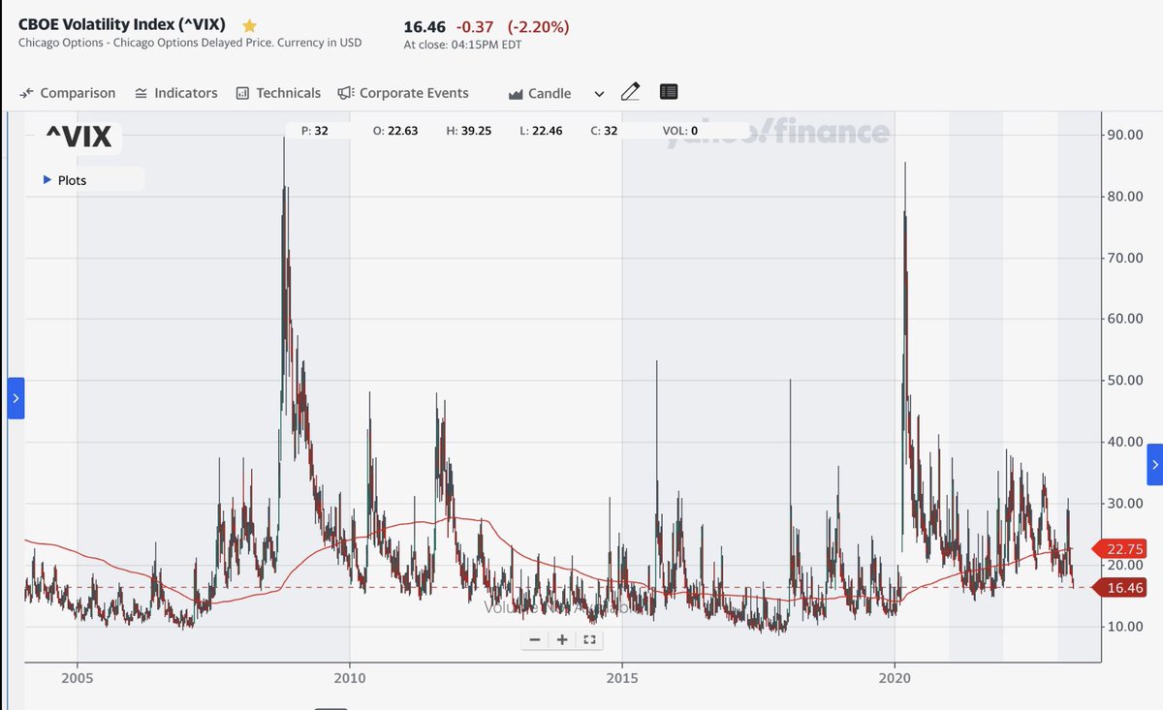The height and width of the screenshot is (710, 1163).
Task: Open the Candle chart style selector
Action: tap(540, 93)
